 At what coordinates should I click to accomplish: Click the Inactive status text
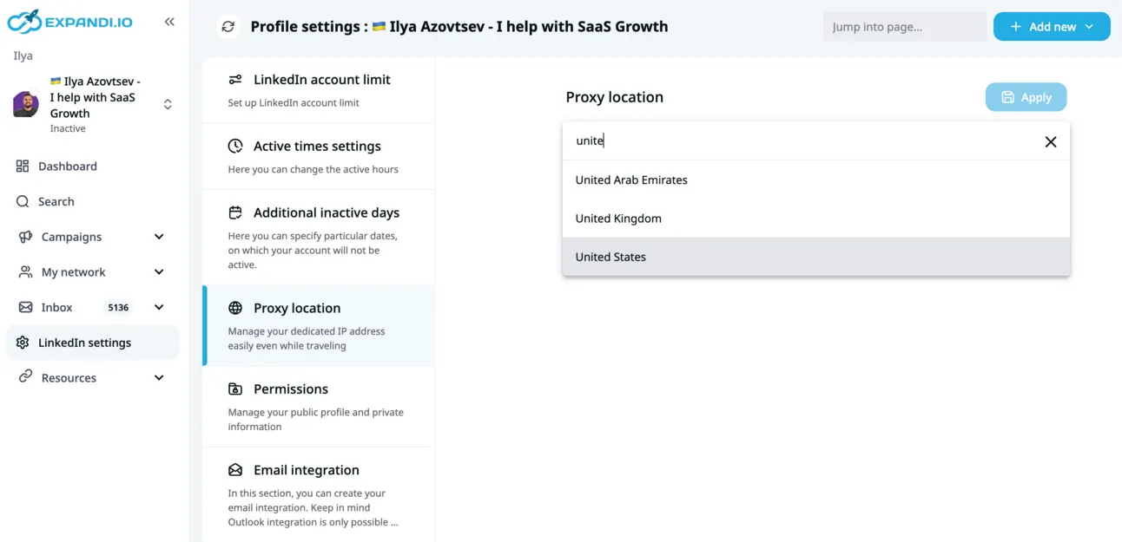click(68, 128)
